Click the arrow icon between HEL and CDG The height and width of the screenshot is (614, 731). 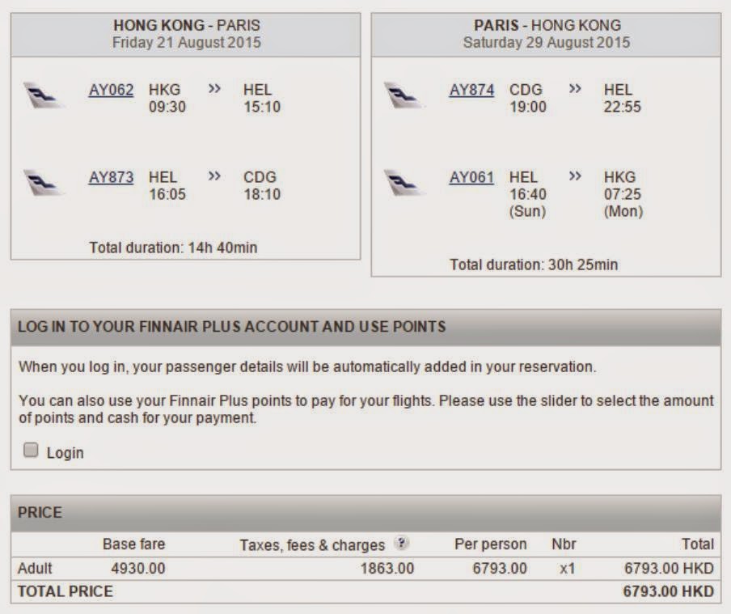[x=214, y=176]
